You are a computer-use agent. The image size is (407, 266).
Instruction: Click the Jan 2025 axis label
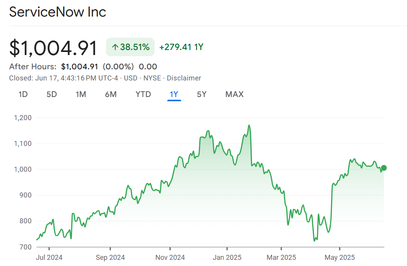coord(227,257)
